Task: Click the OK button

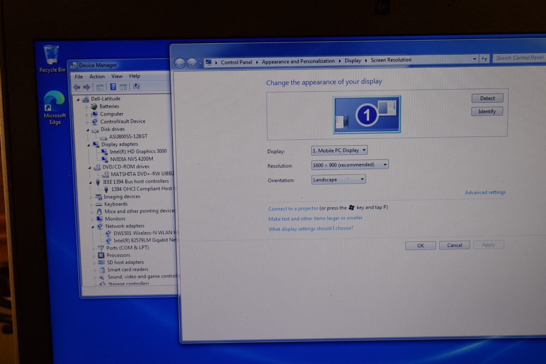Action: click(420, 246)
